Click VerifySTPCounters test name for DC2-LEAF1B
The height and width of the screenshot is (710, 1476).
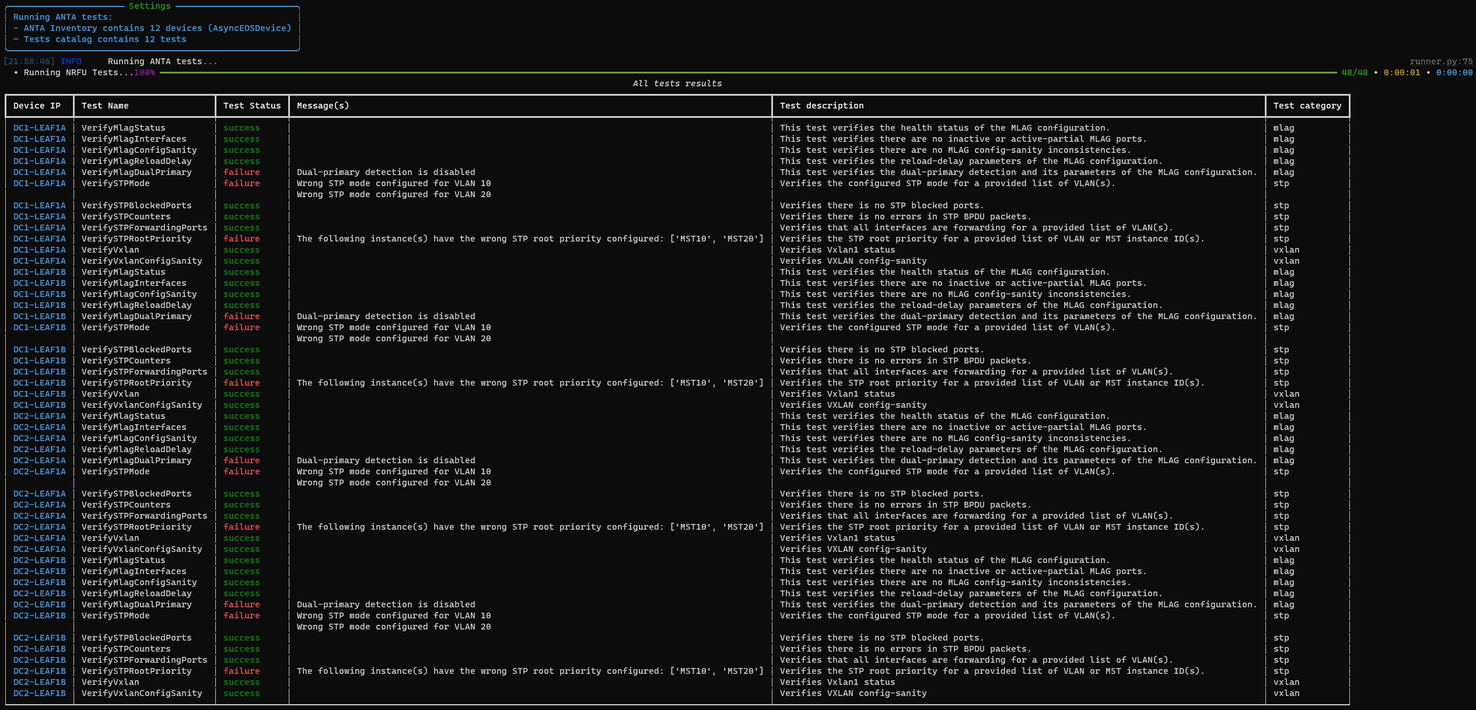(126, 649)
